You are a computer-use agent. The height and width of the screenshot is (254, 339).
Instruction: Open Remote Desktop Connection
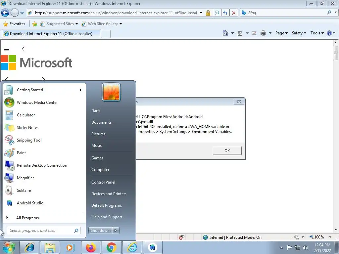tap(44, 165)
